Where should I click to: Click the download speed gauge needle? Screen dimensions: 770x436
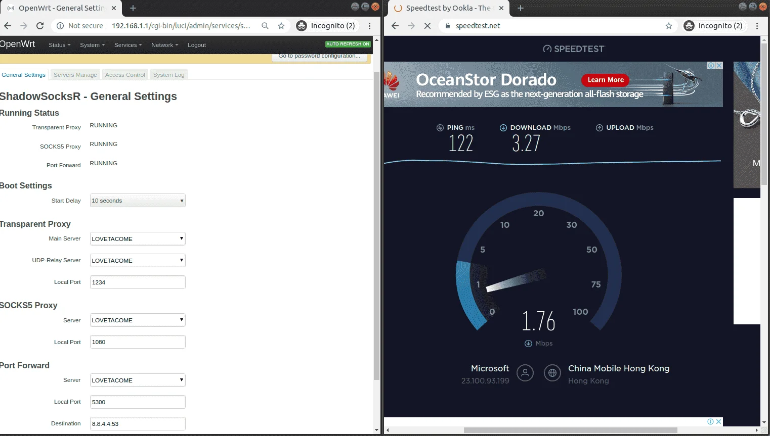[x=516, y=281]
